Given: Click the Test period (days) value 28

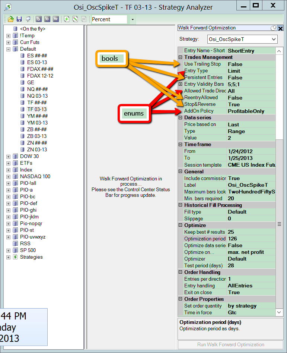Looking at the screenshot, I should (251, 266).
